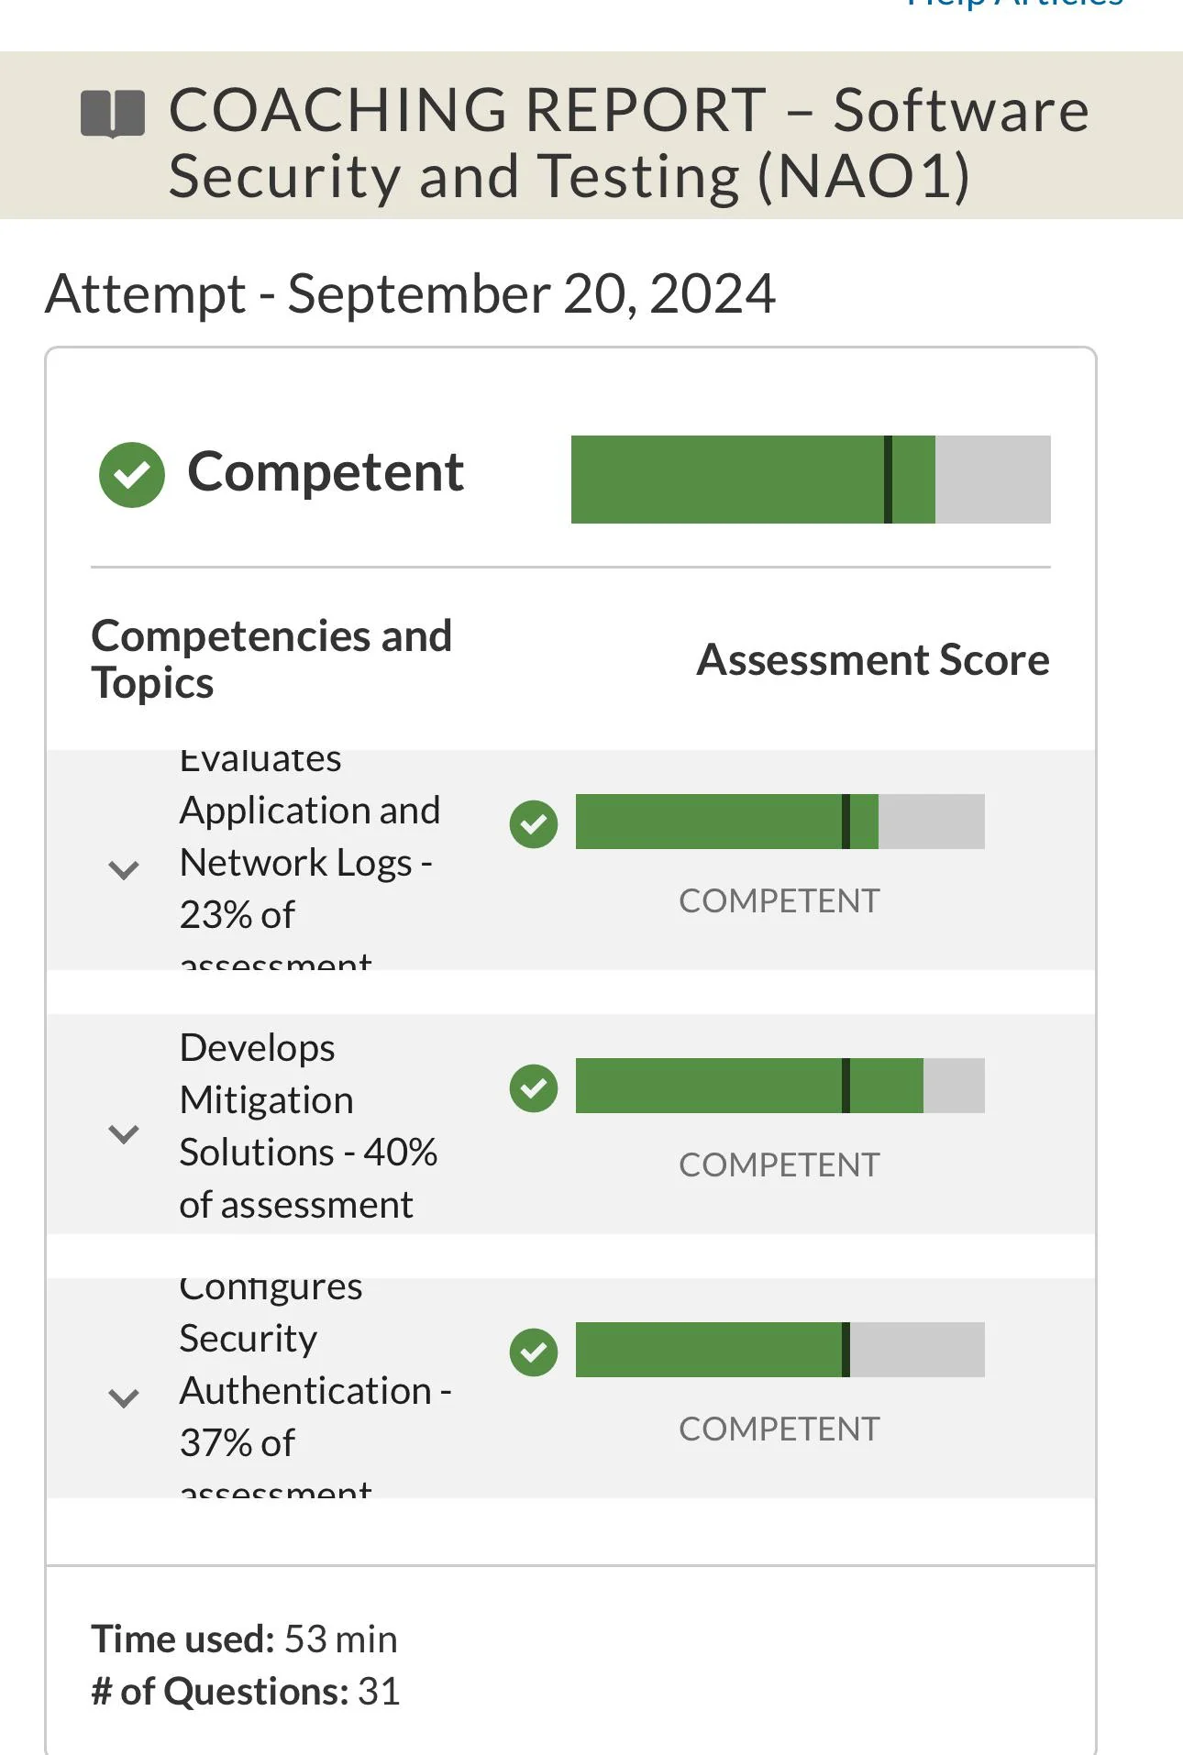The height and width of the screenshot is (1755, 1183).
Task: Click the check icon for Develops Mitigation Solutions
Action: coord(534,1087)
